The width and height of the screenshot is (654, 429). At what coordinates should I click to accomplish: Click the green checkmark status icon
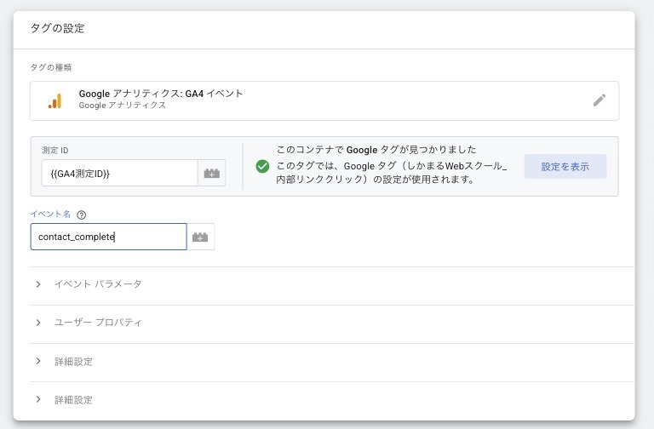[x=262, y=166]
